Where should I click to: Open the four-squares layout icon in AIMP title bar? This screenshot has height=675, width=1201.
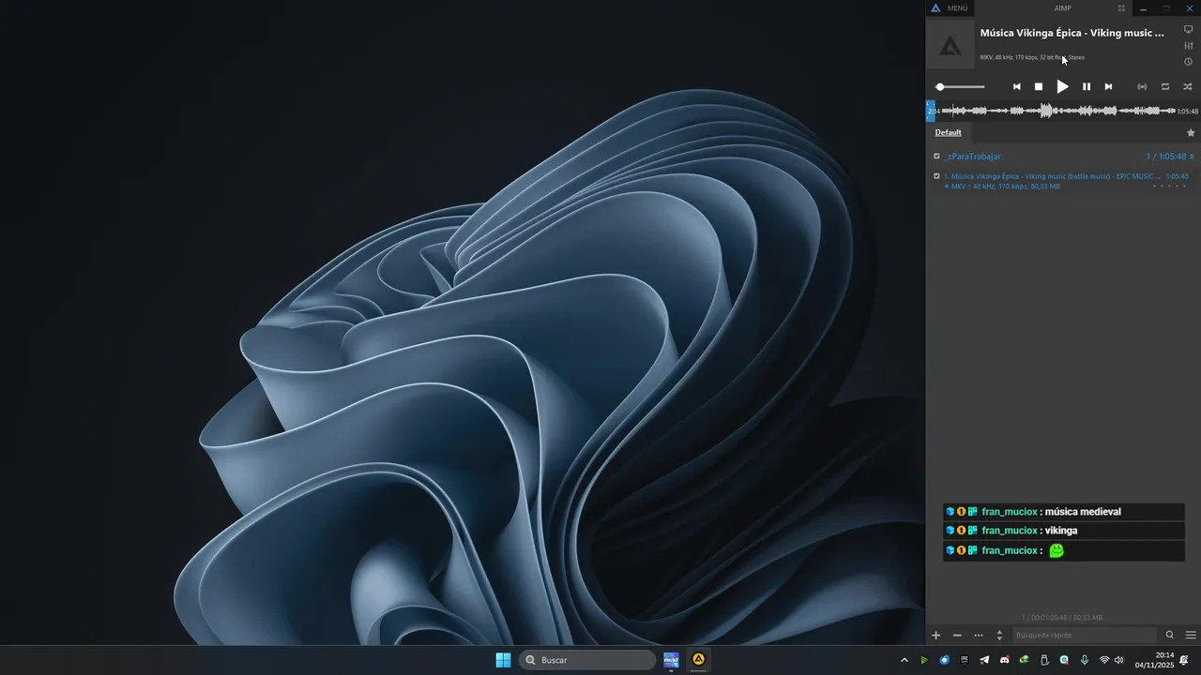pyautogui.click(x=1121, y=8)
